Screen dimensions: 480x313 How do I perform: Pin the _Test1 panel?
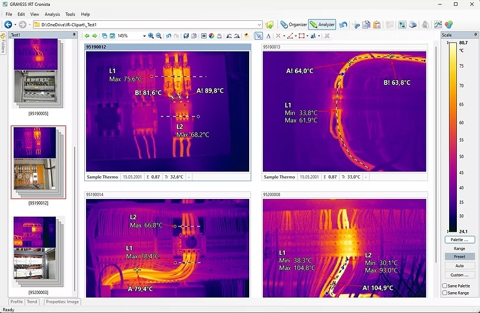[74, 34]
